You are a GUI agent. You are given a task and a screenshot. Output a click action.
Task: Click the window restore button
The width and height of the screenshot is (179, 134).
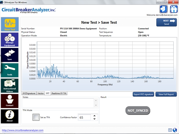(x=165, y=2)
